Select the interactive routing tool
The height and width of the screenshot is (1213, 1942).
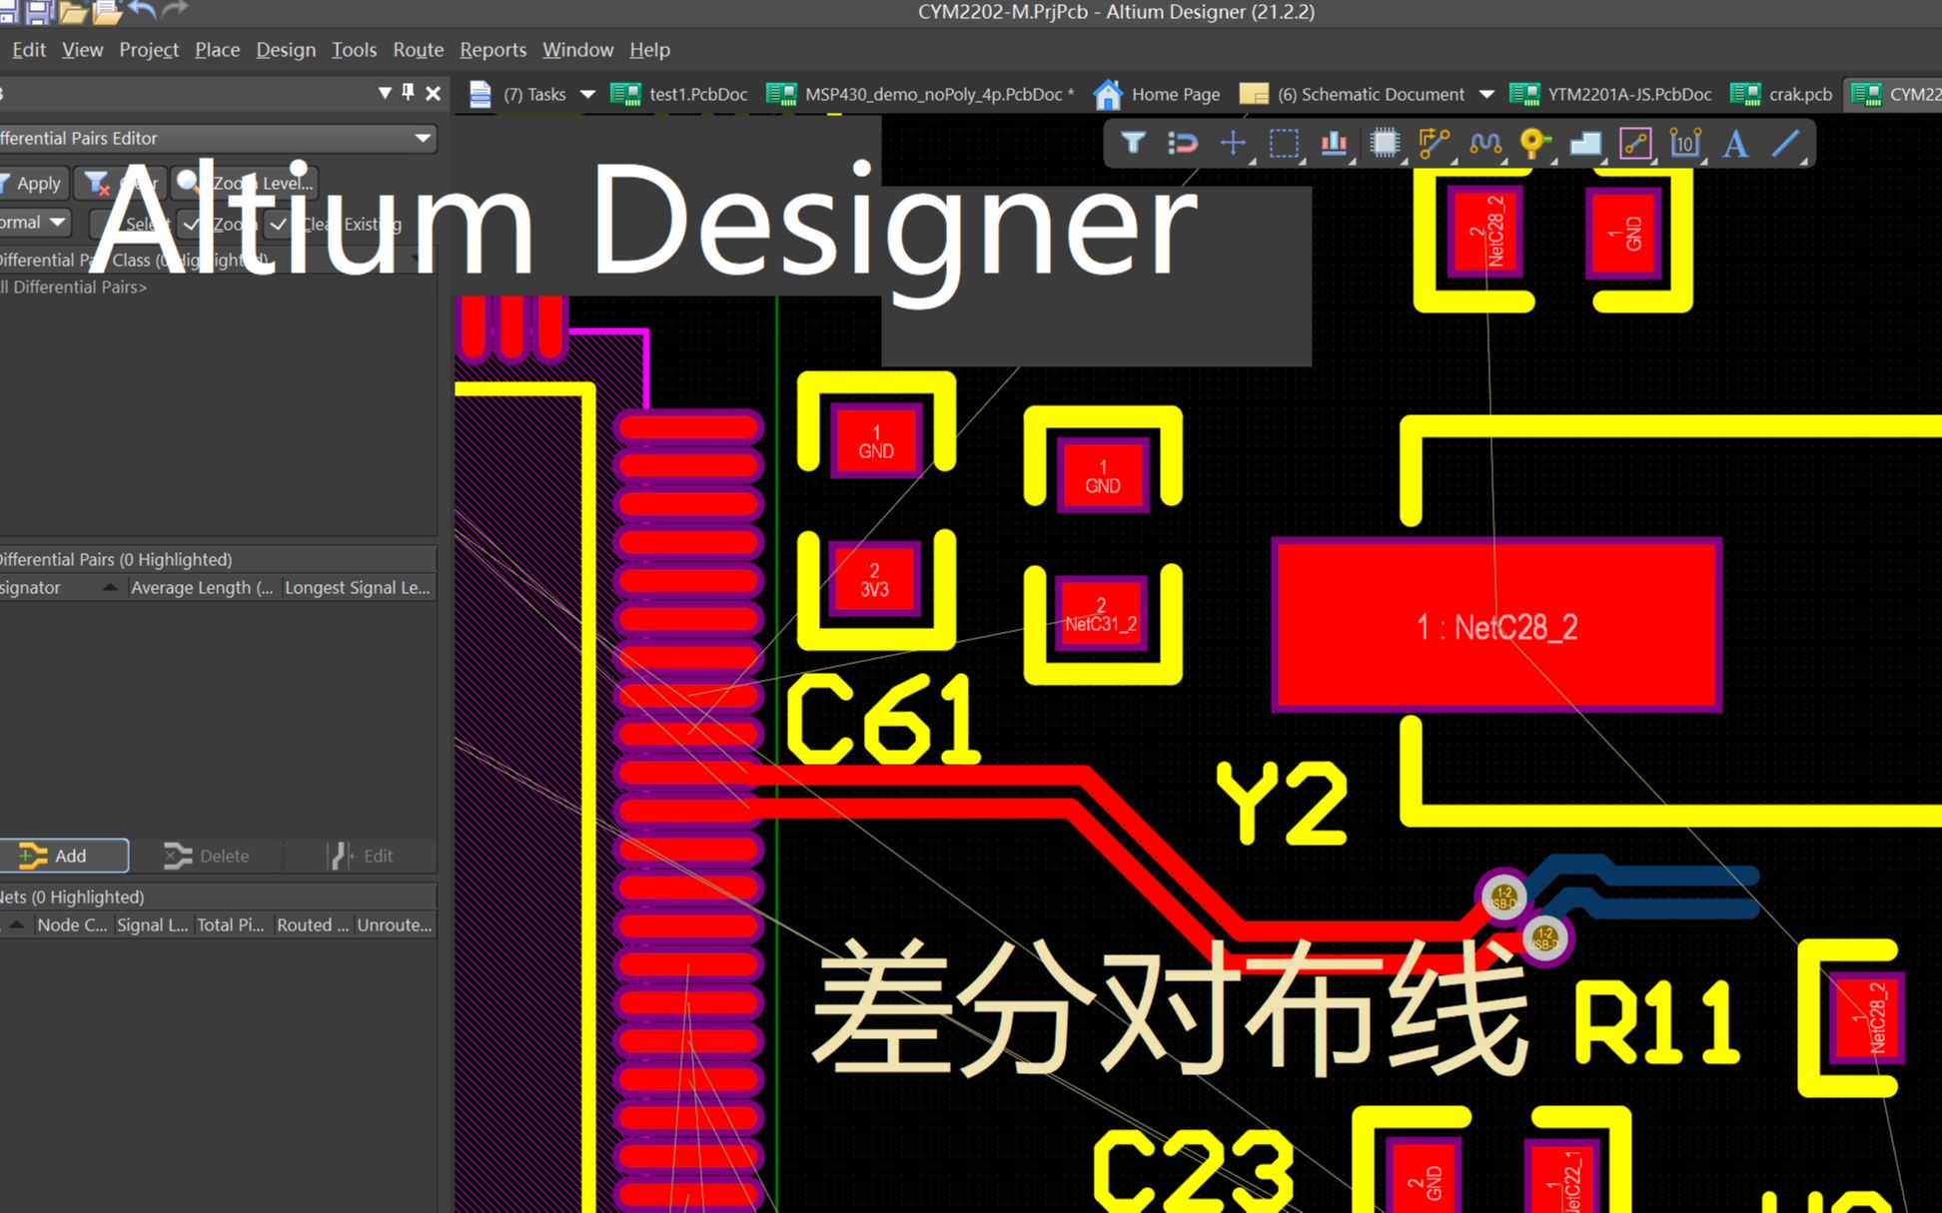coord(1434,143)
